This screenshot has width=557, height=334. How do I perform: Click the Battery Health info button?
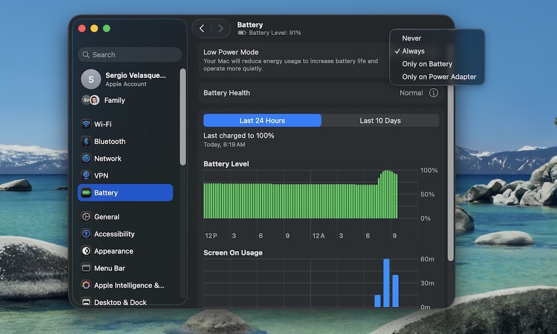click(x=432, y=93)
